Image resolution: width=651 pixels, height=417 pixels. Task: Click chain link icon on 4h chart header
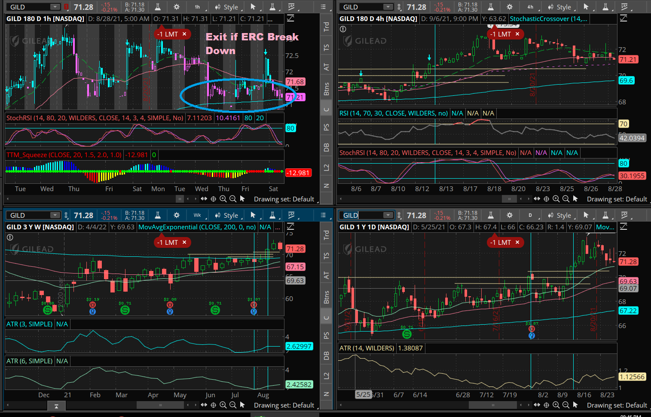tap(400, 7)
